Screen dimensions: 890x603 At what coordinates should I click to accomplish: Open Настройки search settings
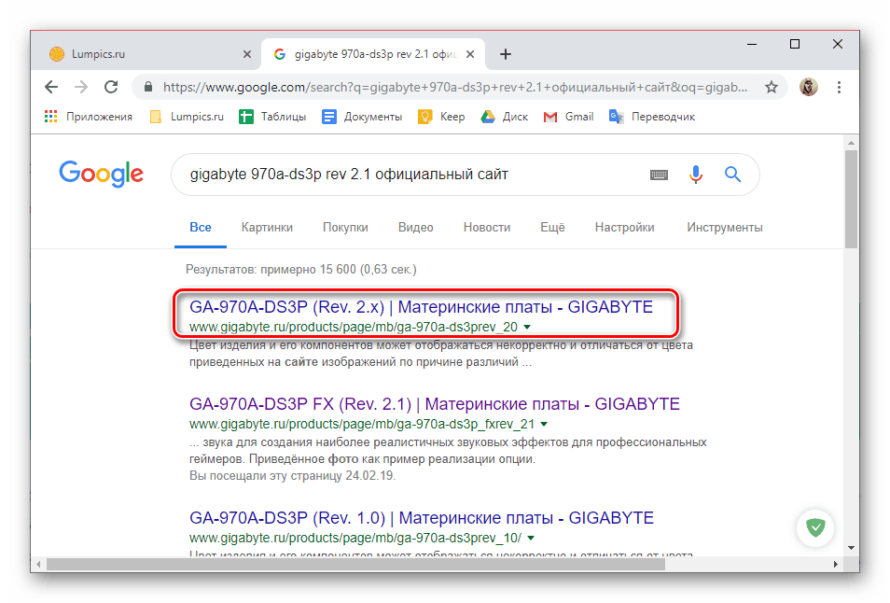624,228
